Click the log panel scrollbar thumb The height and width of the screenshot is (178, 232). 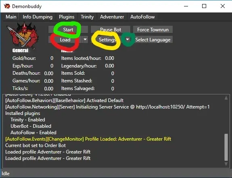(x=226, y=147)
